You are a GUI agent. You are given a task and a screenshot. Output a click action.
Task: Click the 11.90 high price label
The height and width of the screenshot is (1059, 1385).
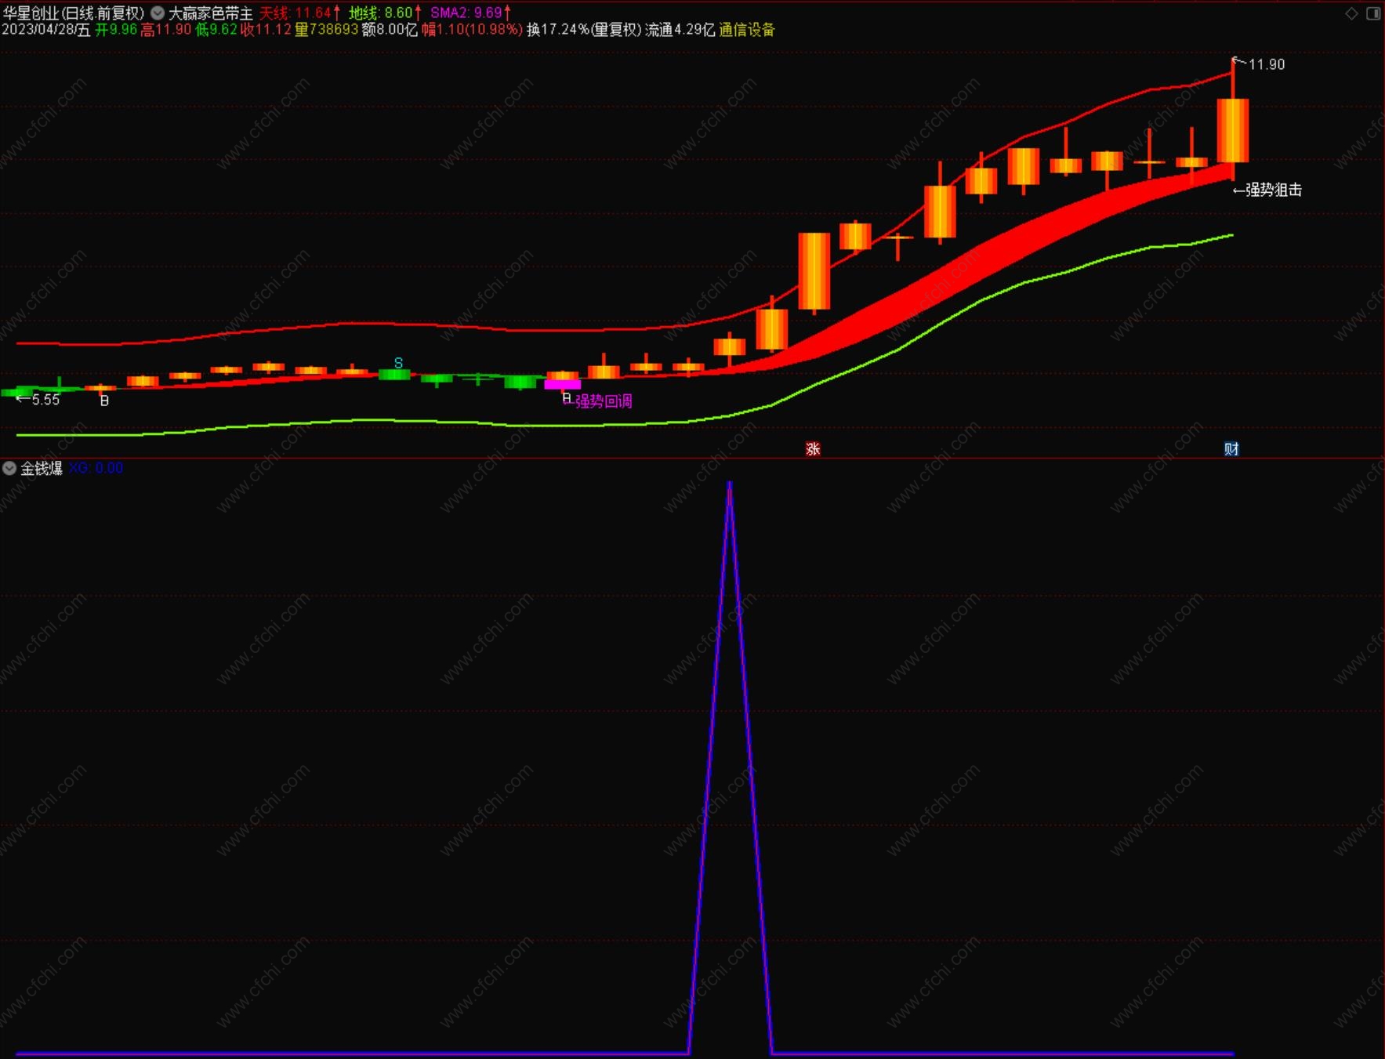click(1266, 64)
